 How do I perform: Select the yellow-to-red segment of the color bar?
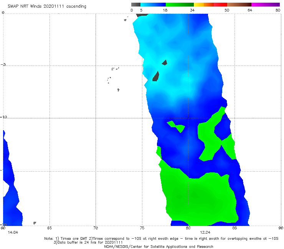[x=210, y=5]
